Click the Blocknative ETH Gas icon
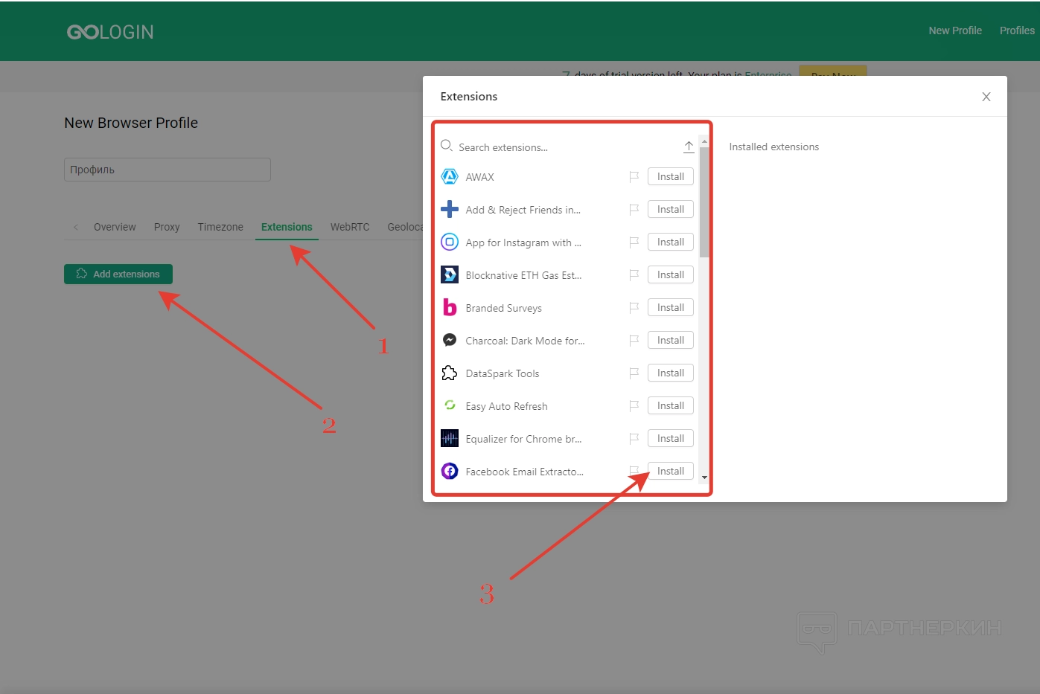 coord(450,275)
